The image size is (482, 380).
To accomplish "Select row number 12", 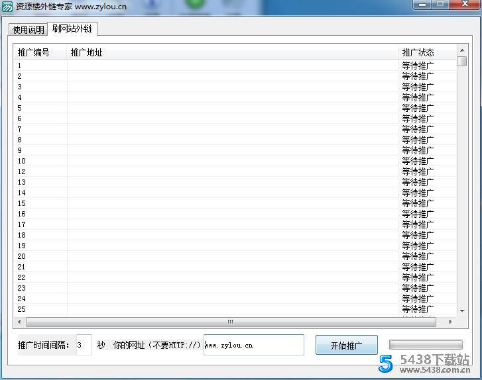I will [x=235, y=171].
